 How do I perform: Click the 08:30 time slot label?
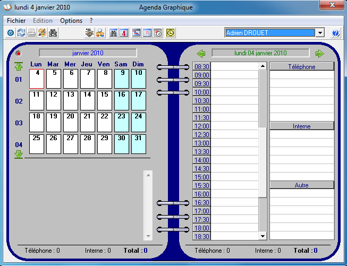(201, 66)
